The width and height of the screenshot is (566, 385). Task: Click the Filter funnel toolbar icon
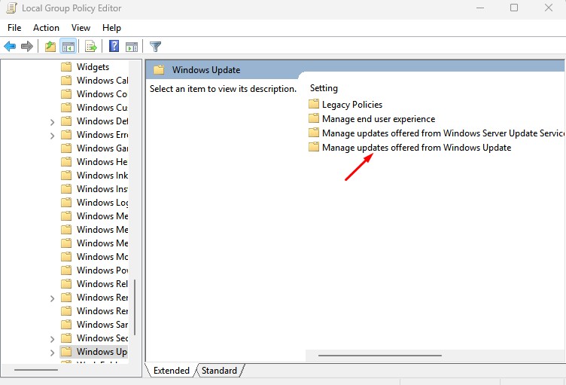coord(156,46)
